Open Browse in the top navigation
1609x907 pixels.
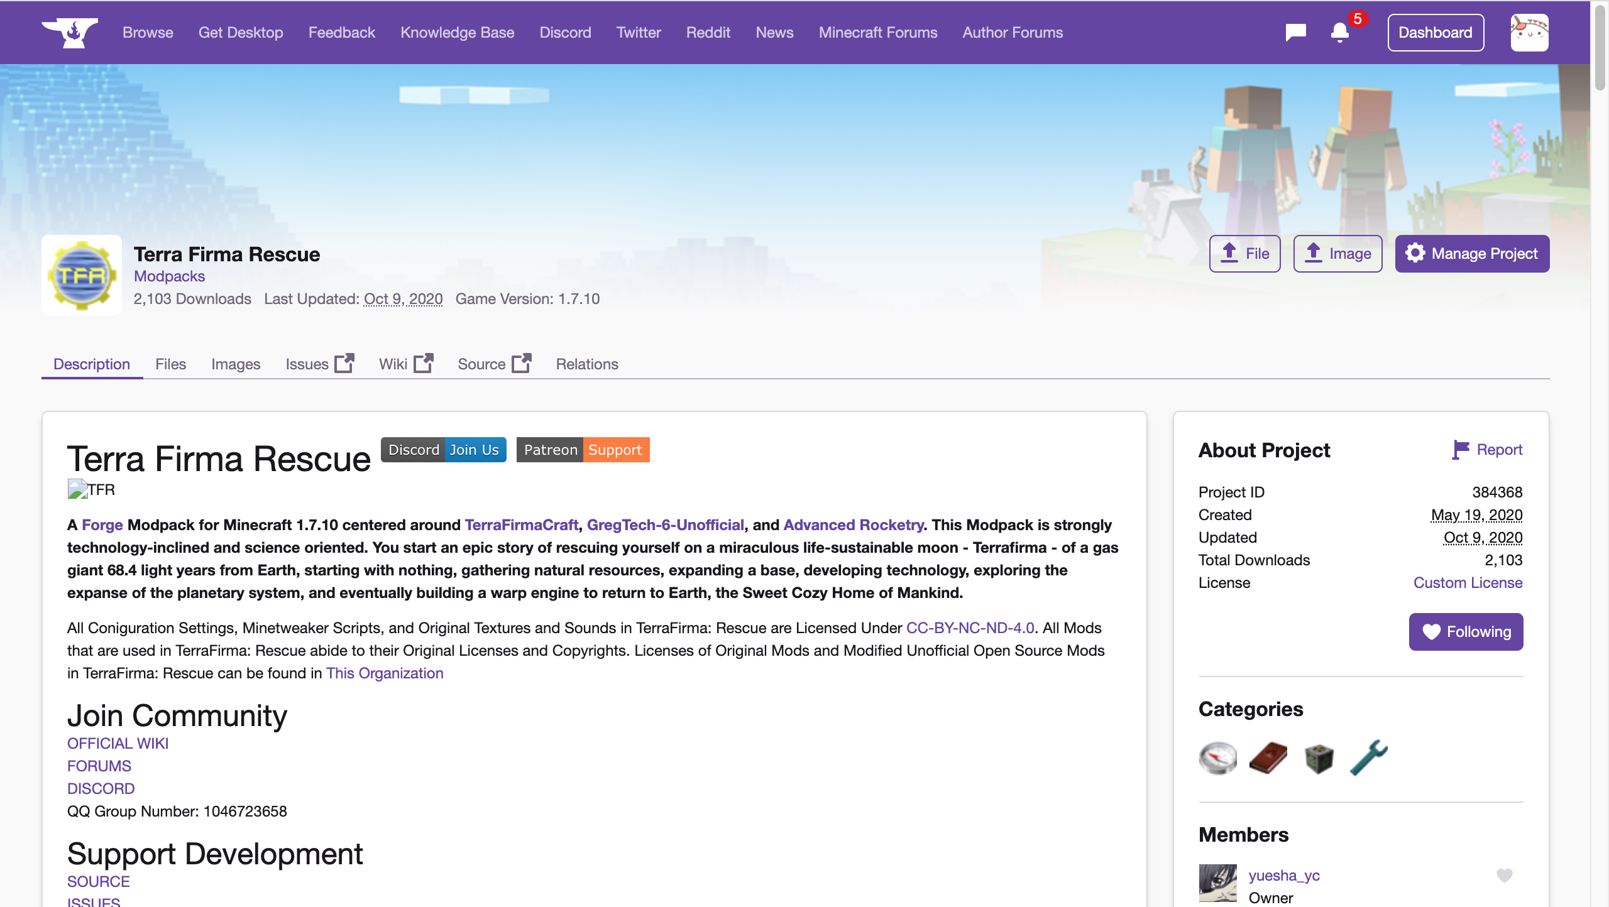[x=148, y=33]
